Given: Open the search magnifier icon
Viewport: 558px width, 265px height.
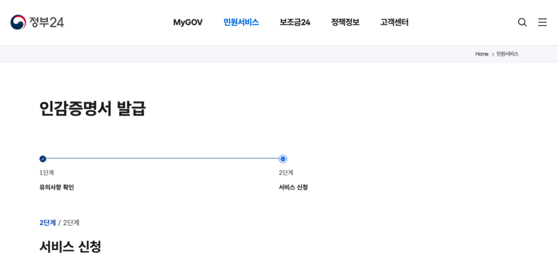Looking at the screenshot, I should [x=522, y=22].
